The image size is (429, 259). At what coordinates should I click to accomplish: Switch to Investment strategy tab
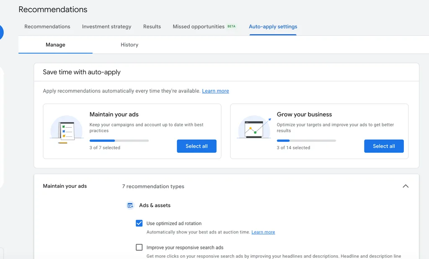click(107, 26)
